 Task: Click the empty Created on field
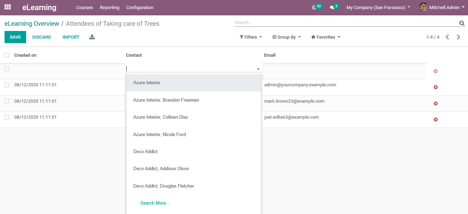click(x=68, y=71)
